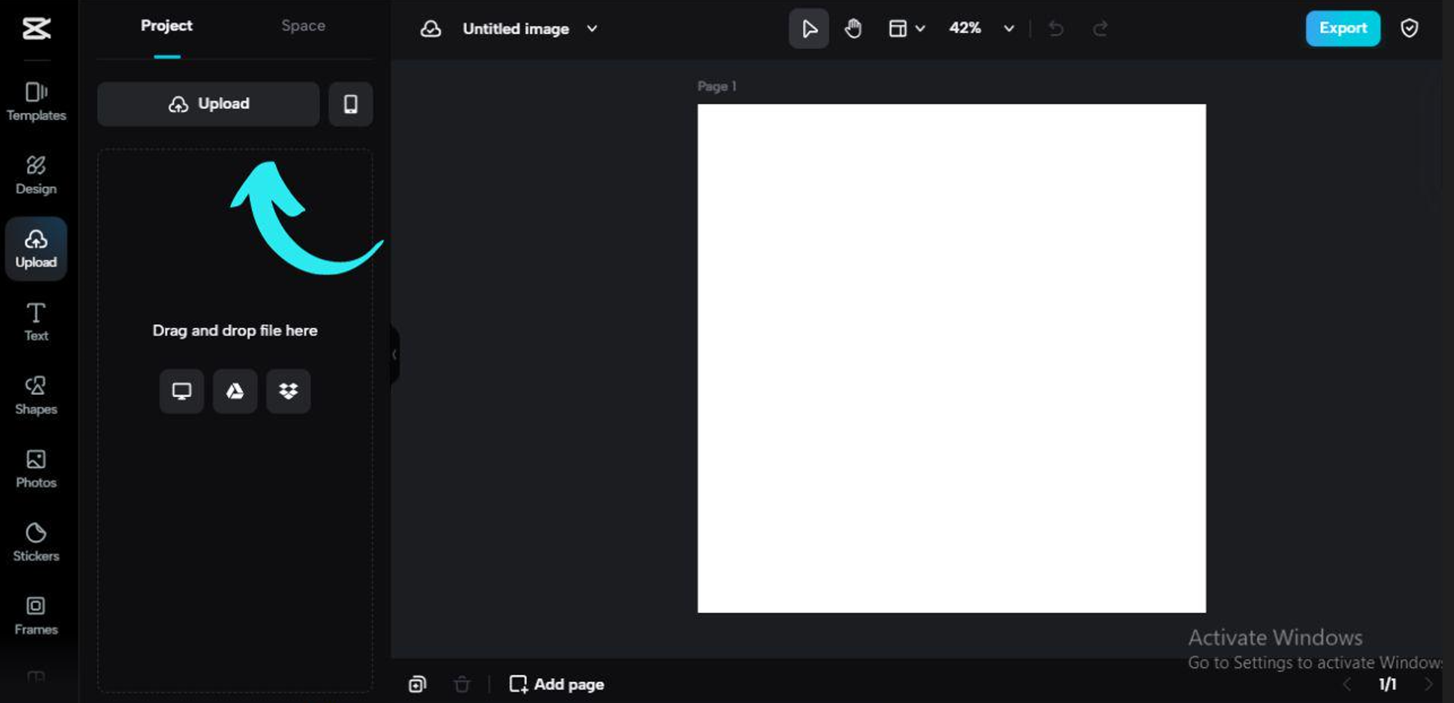
Task: Upload from this computer icon
Action: click(x=182, y=391)
